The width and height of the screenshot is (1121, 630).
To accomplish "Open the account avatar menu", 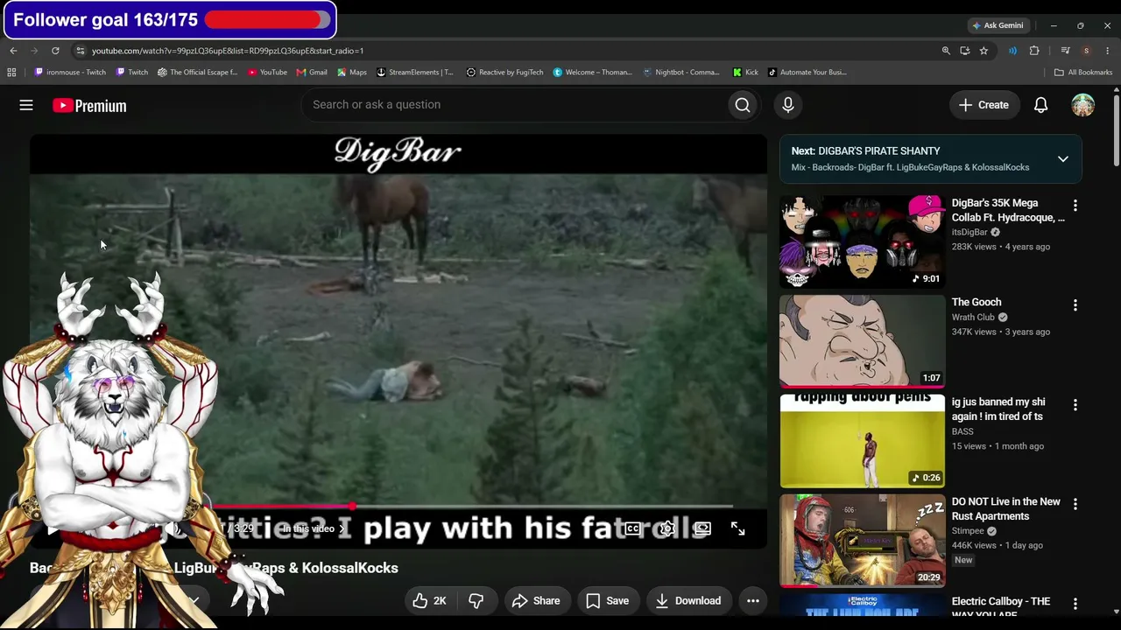I will (x=1083, y=105).
